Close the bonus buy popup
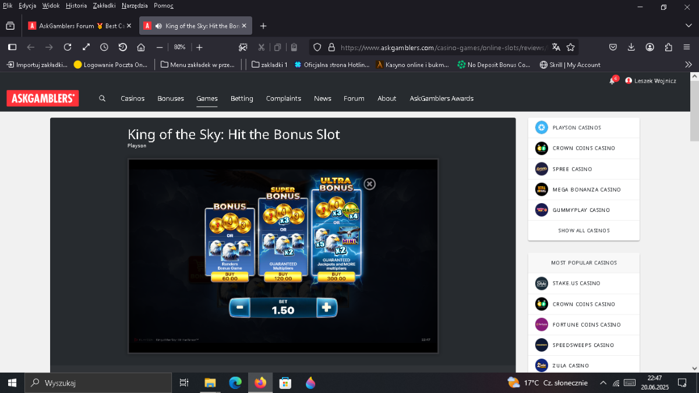Image resolution: width=699 pixels, height=393 pixels. coord(369,184)
